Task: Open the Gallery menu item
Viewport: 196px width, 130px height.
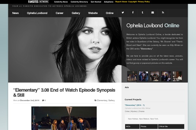Action: (76, 13)
